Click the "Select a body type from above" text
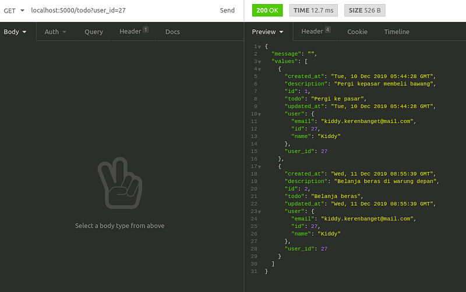The image size is (466, 292). pos(119,226)
